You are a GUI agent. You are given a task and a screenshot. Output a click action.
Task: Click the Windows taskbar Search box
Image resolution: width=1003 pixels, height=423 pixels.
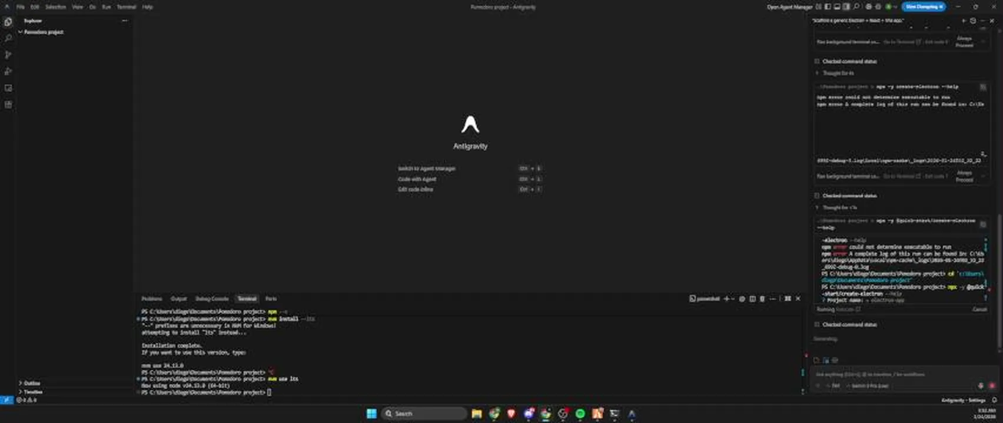(x=424, y=414)
